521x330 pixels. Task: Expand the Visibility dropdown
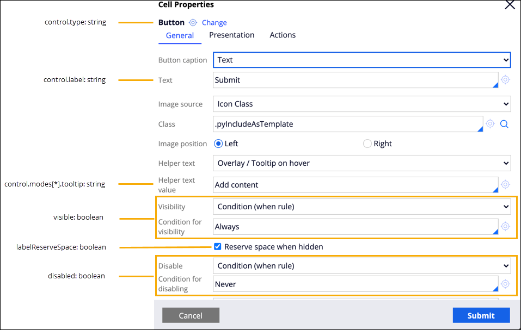[x=361, y=207]
